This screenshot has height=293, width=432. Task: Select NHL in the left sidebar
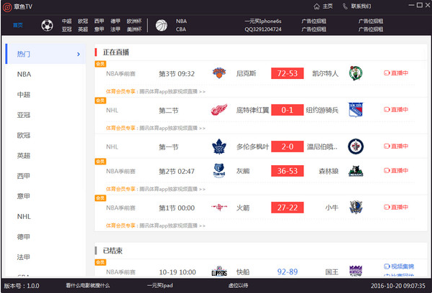click(24, 217)
